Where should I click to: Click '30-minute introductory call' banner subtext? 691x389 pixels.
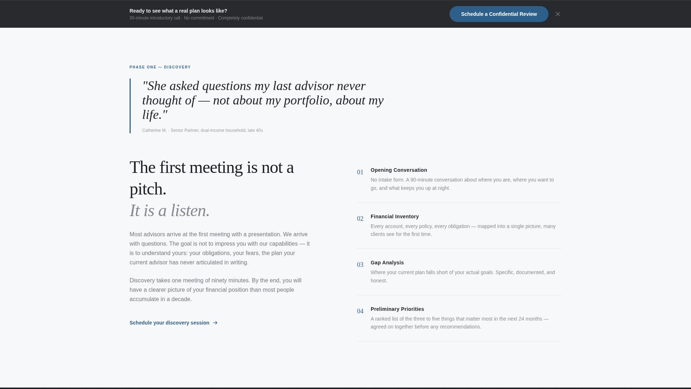tap(155, 18)
